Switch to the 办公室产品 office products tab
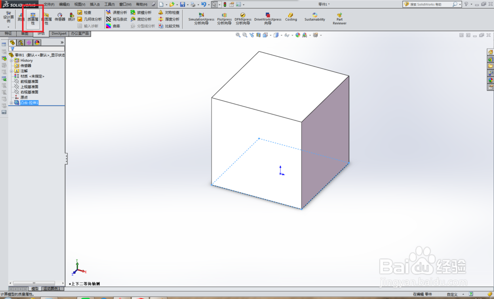 (80, 34)
